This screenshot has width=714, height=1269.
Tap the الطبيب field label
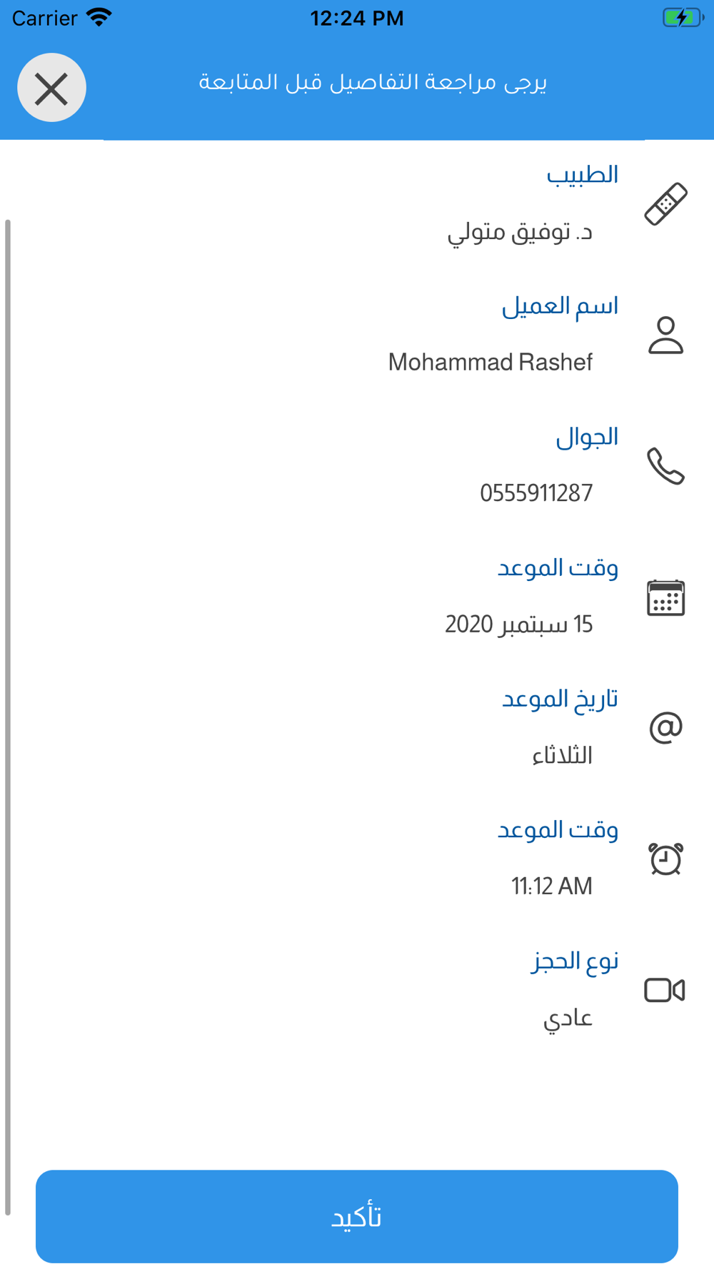coord(582,175)
